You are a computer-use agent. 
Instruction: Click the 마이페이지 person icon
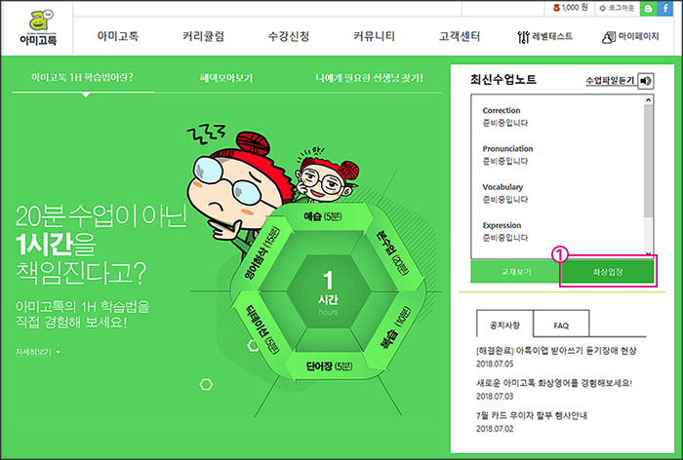(x=609, y=37)
